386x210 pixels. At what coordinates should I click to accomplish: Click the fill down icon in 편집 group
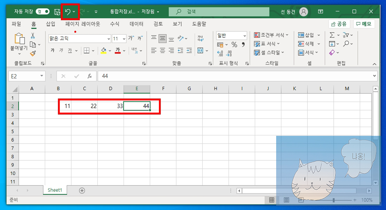pyautogui.click(x=332, y=44)
